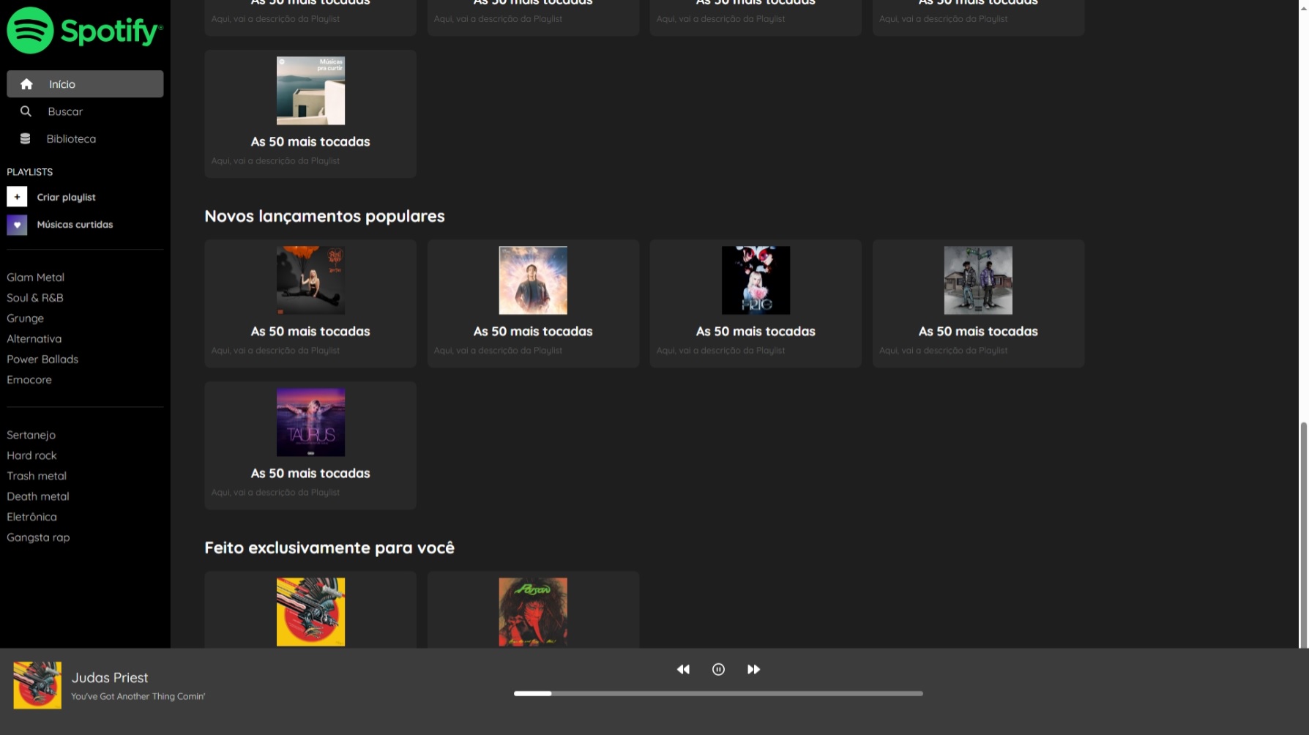Select the Início menu label
The height and width of the screenshot is (735, 1309).
[62, 84]
